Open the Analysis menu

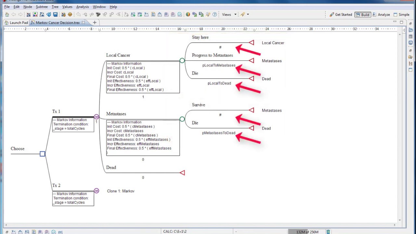coord(83,6)
